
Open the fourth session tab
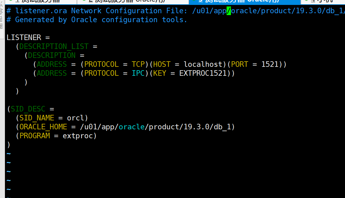323,2
